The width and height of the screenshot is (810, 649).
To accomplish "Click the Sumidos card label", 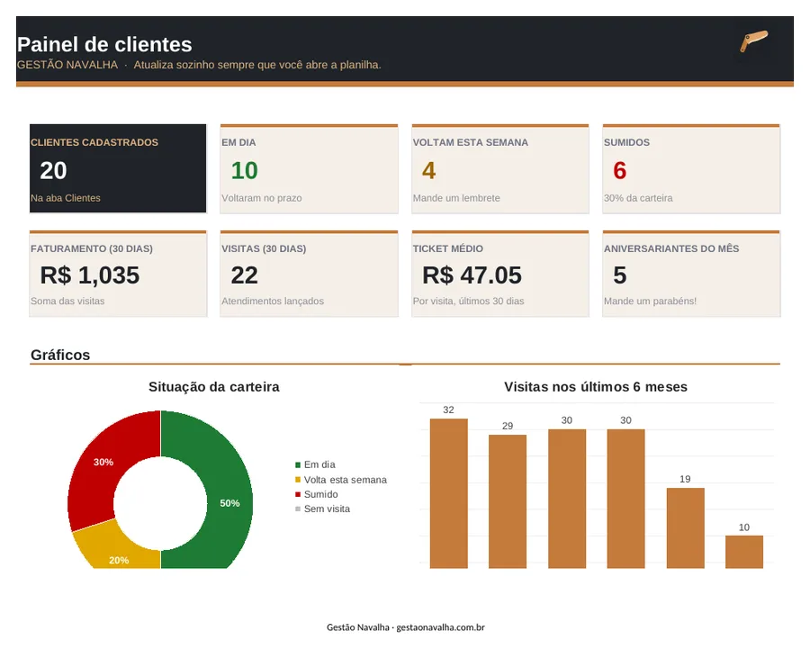I will (x=626, y=142).
